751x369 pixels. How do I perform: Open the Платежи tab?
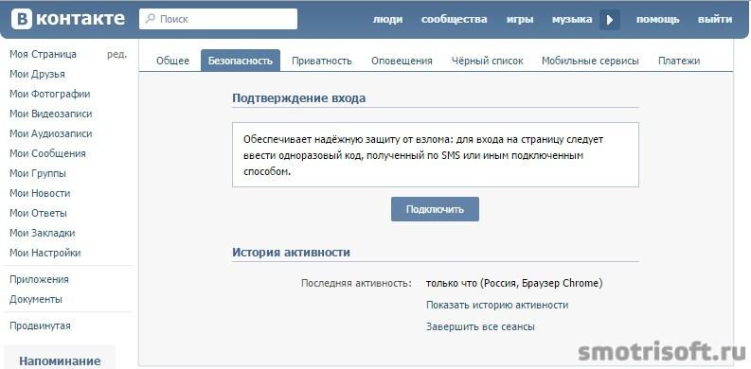679,61
